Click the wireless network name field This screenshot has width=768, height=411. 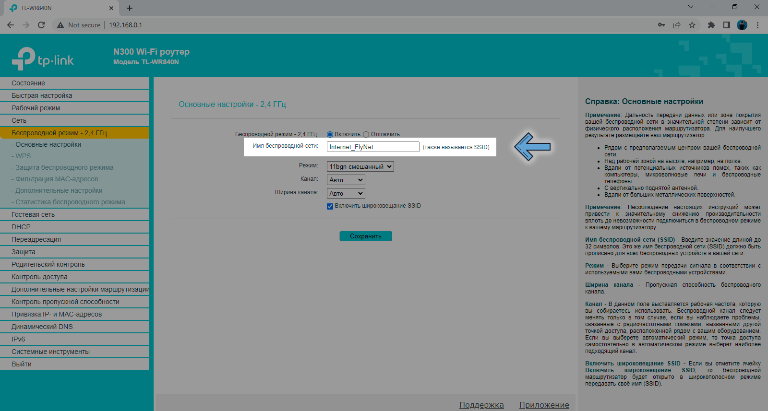point(373,147)
